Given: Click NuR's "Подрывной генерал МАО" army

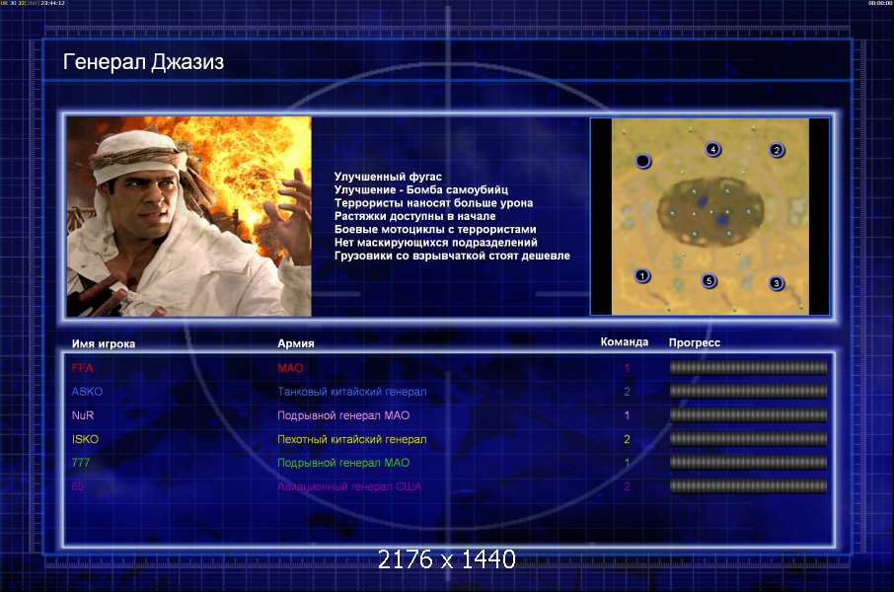Looking at the screenshot, I should tap(343, 415).
